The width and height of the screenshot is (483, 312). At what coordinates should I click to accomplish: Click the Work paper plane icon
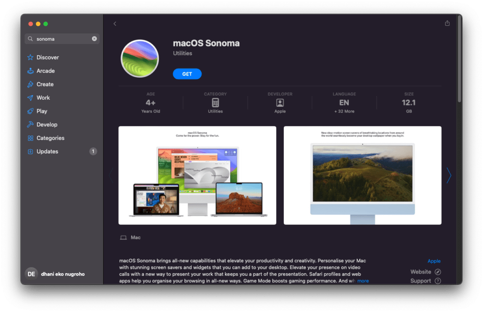30,98
